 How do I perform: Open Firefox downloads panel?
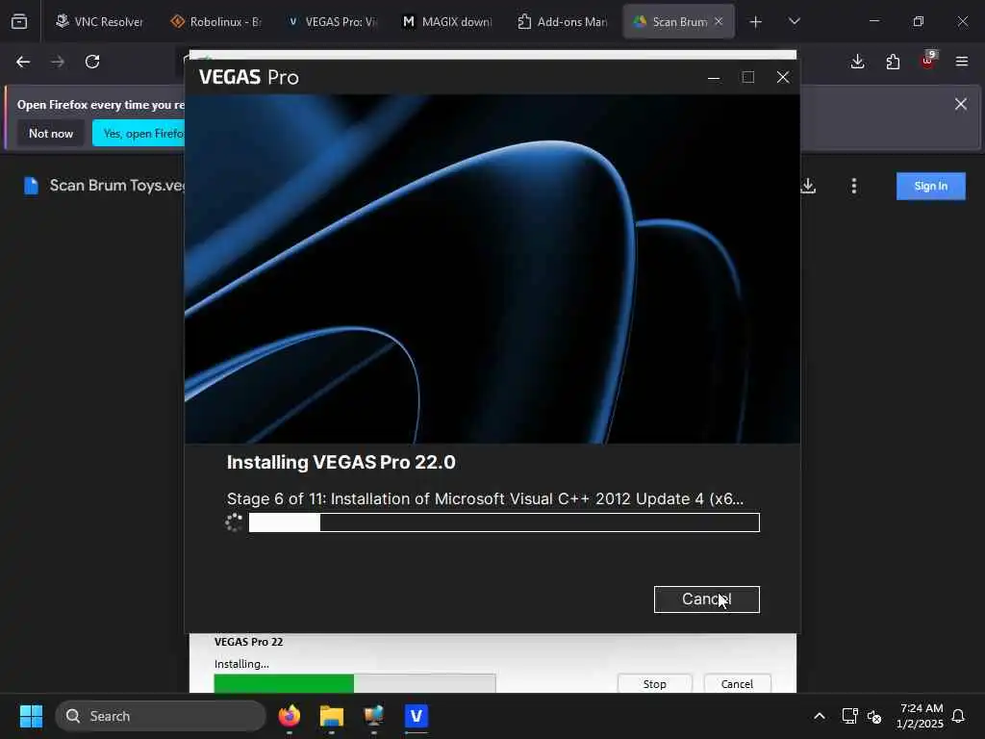pyautogui.click(x=857, y=62)
